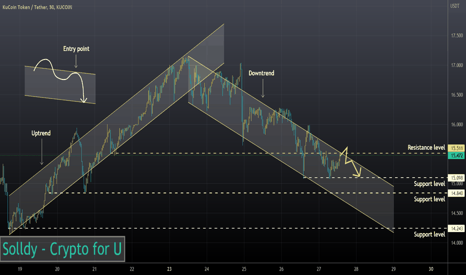Click date 28 on the time axis
The width and height of the screenshot is (466, 275).
coord(356,269)
